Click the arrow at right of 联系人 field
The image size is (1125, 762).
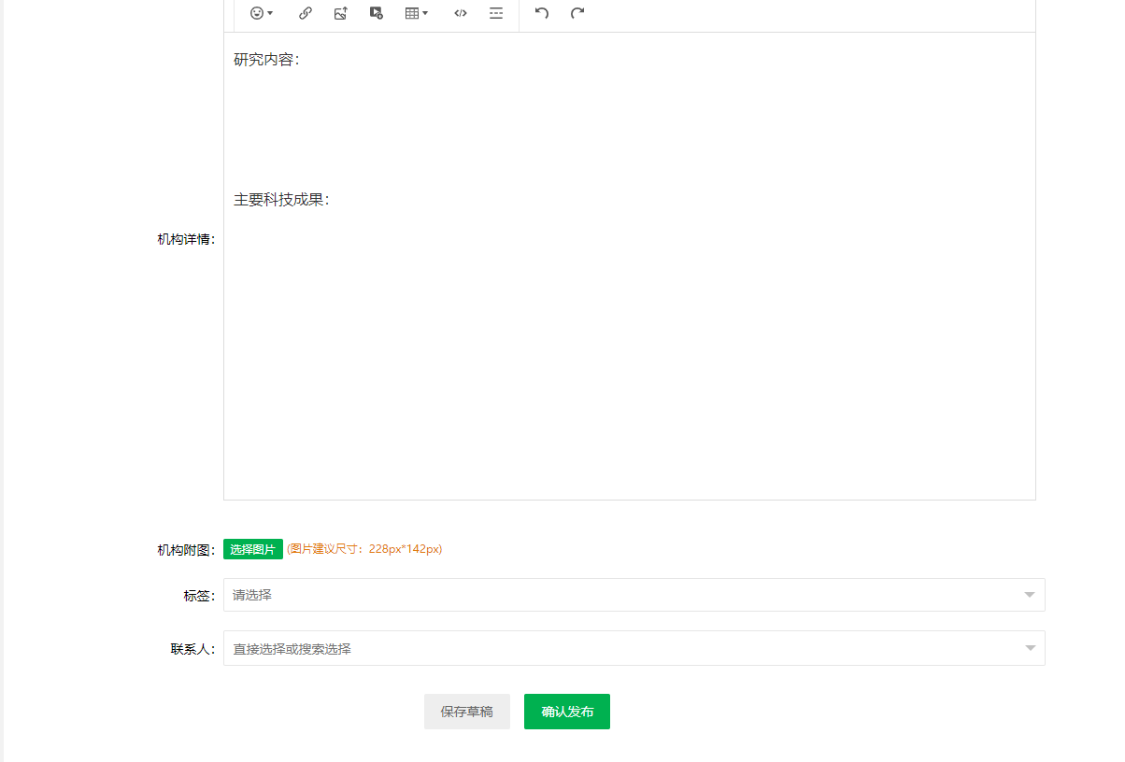[x=1030, y=648]
